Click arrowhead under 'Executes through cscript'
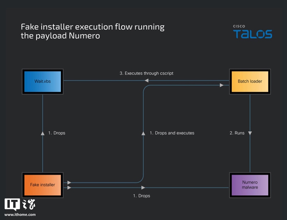 [146, 80]
